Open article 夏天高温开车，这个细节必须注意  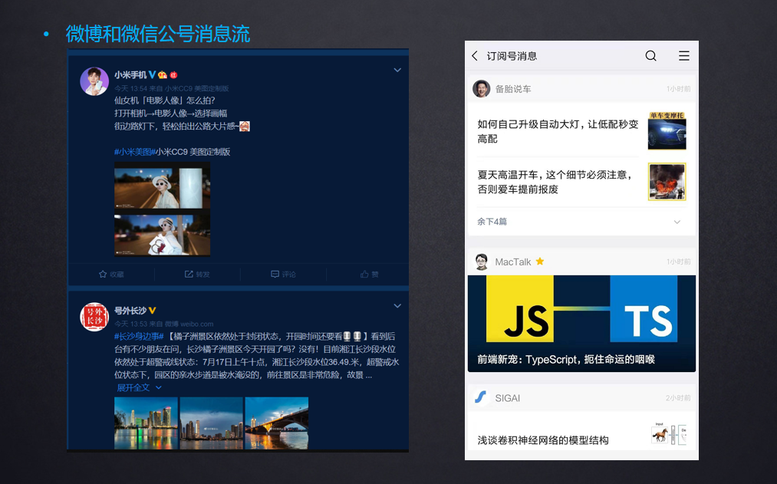point(555,182)
